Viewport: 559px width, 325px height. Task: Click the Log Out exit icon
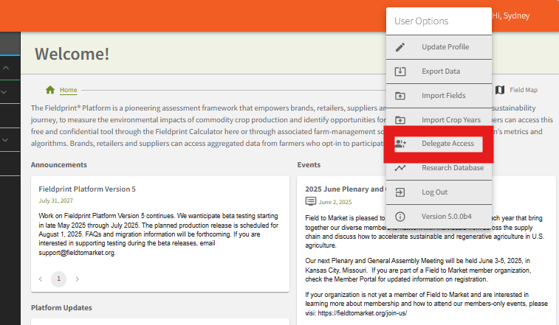400,192
